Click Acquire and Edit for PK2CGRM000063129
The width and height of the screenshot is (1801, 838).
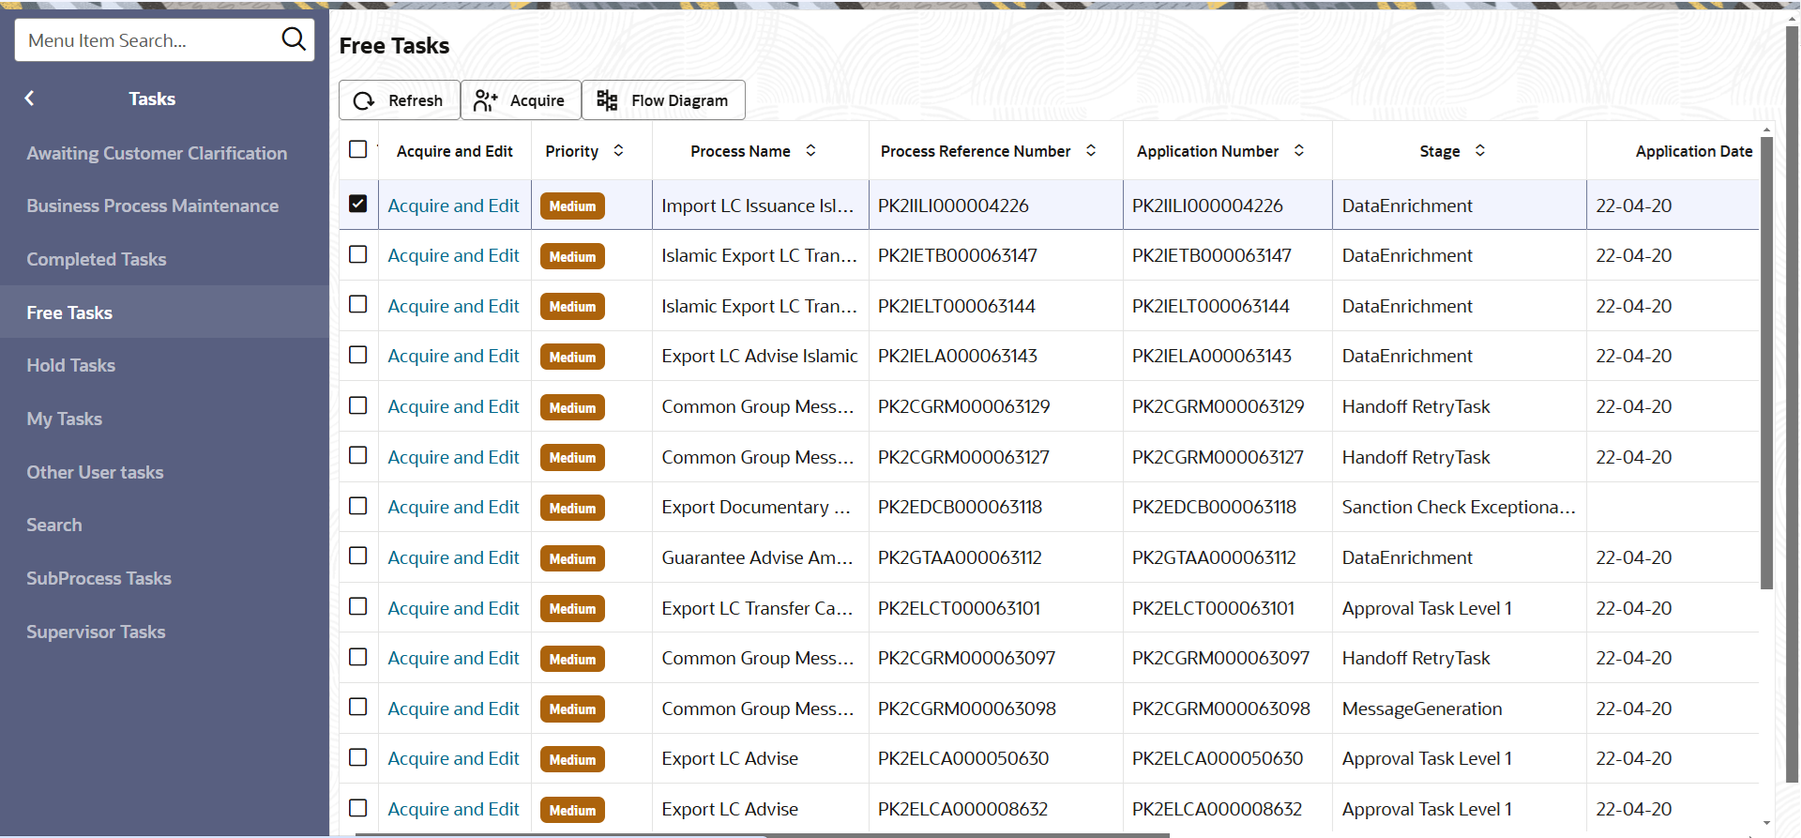[453, 406]
